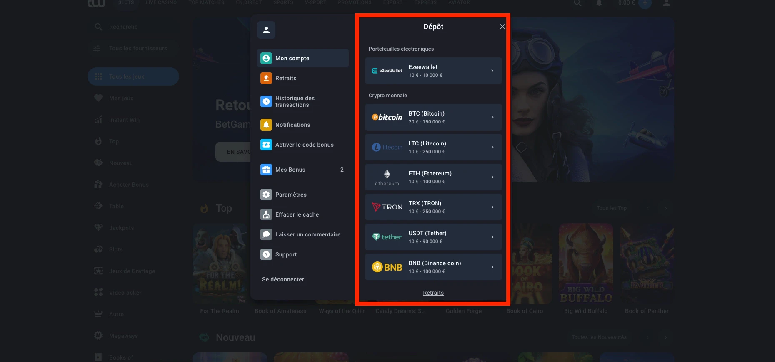Open Jeux de Grattage category

133,271
